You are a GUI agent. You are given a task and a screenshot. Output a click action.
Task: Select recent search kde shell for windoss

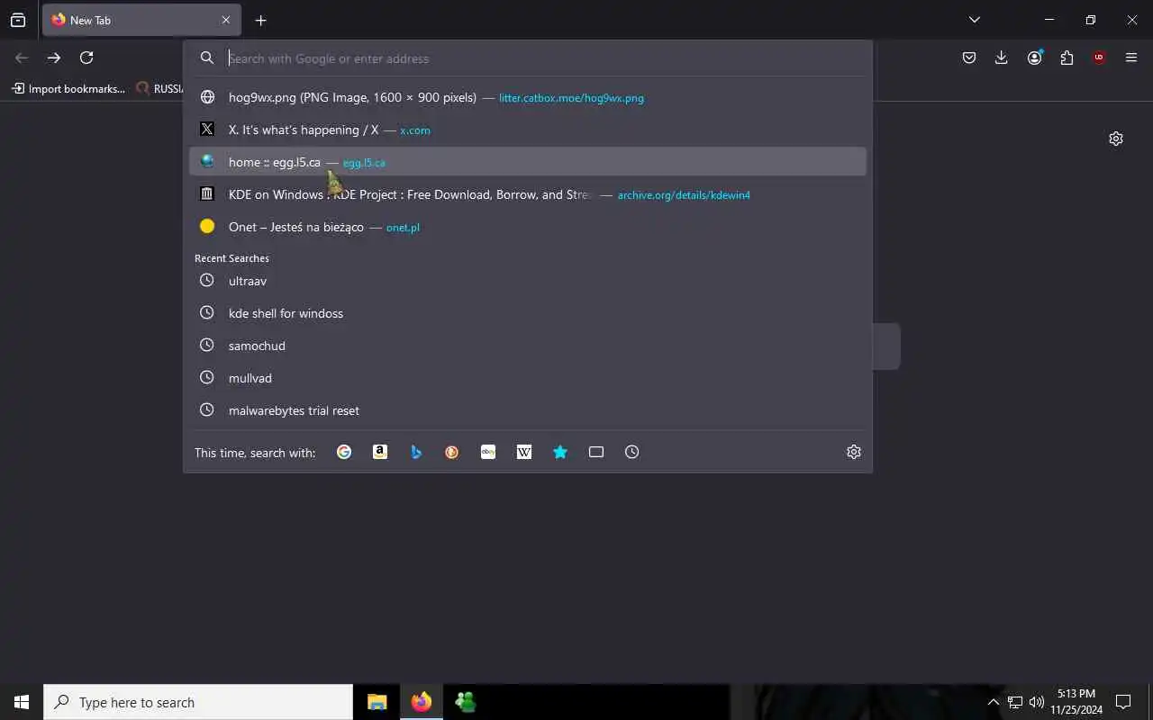pyautogui.click(x=528, y=313)
